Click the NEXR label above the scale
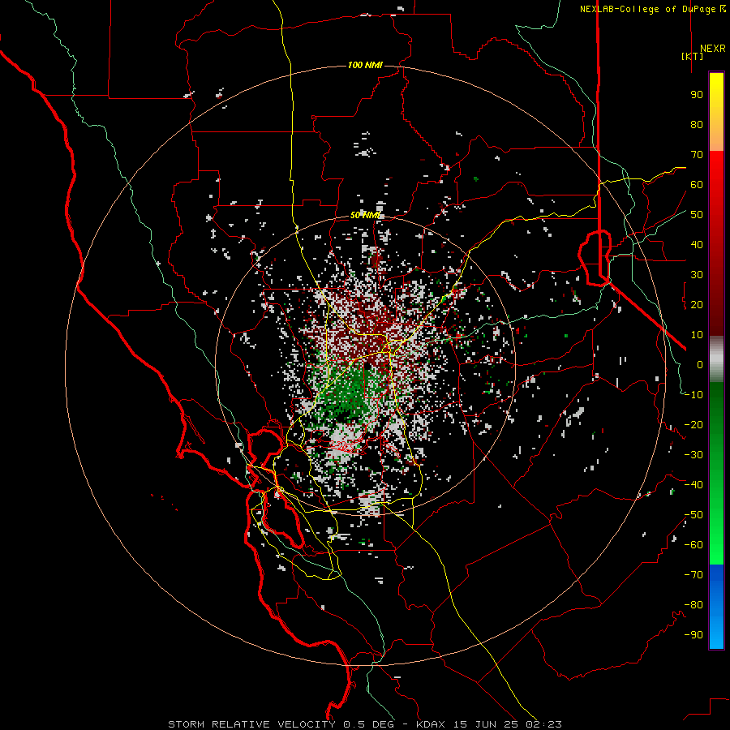 (713, 49)
